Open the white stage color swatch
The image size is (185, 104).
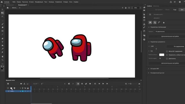[162, 55]
